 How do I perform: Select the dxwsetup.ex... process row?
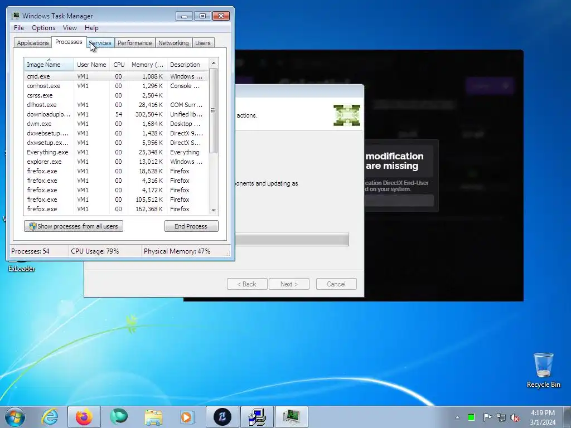[116, 143]
